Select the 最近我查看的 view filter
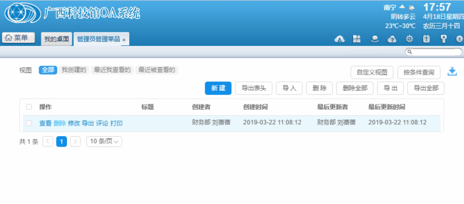This screenshot has width=464, height=204. click(x=112, y=70)
